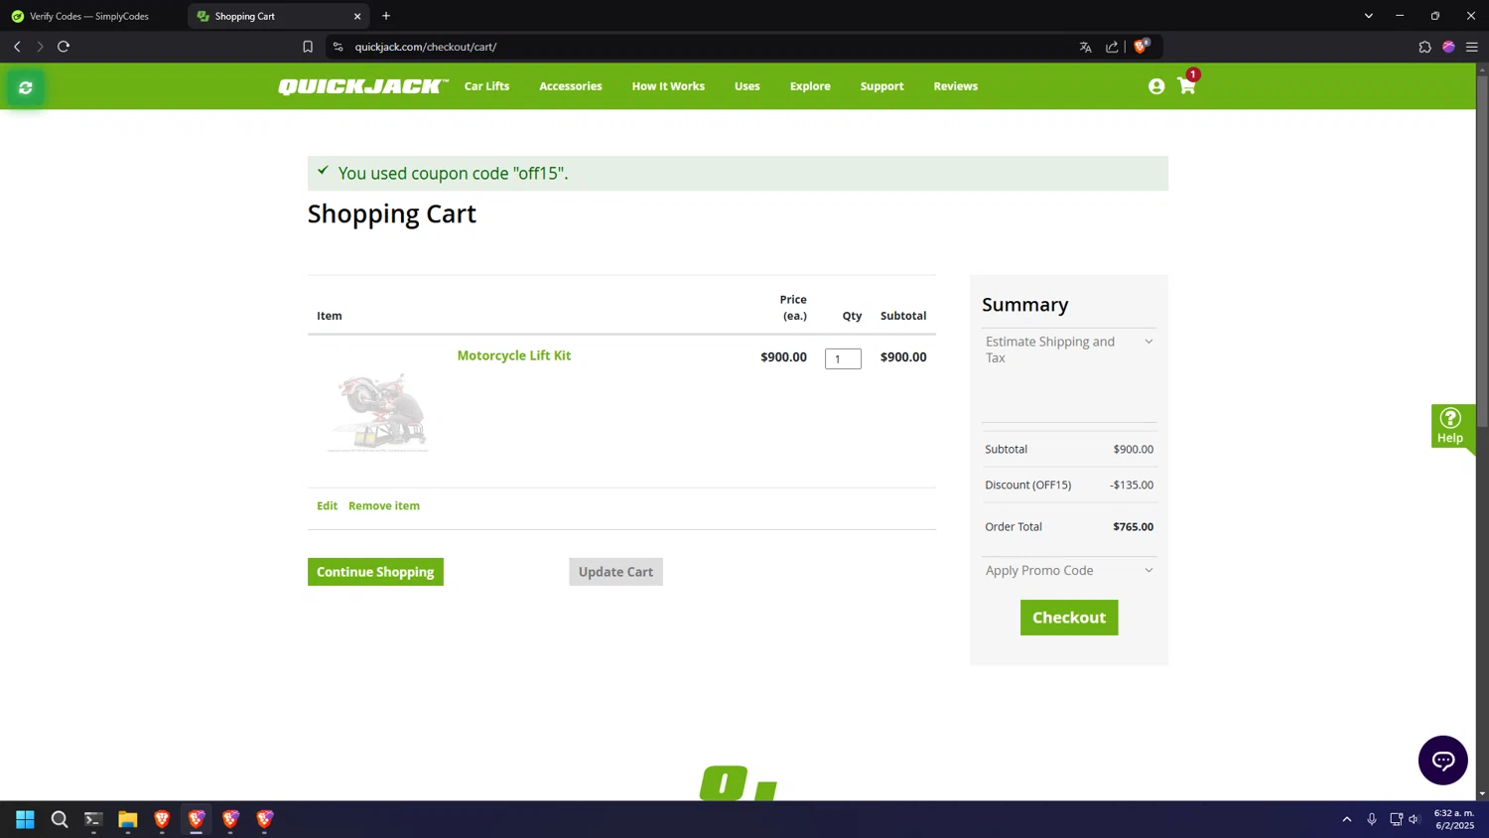Click the Order Total $765.00 value

click(1133, 527)
